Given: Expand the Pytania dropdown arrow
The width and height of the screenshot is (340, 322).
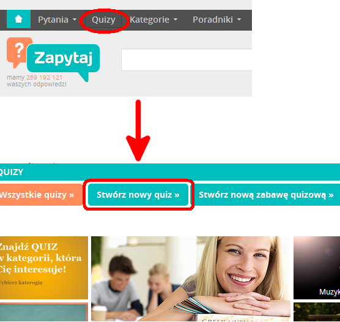Looking at the screenshot, I should (x=75, y=20).
